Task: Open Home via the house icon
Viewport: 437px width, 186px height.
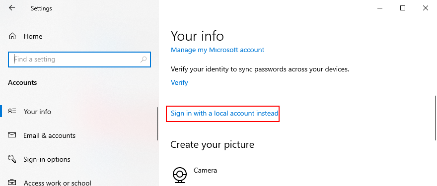Action: 12,36
